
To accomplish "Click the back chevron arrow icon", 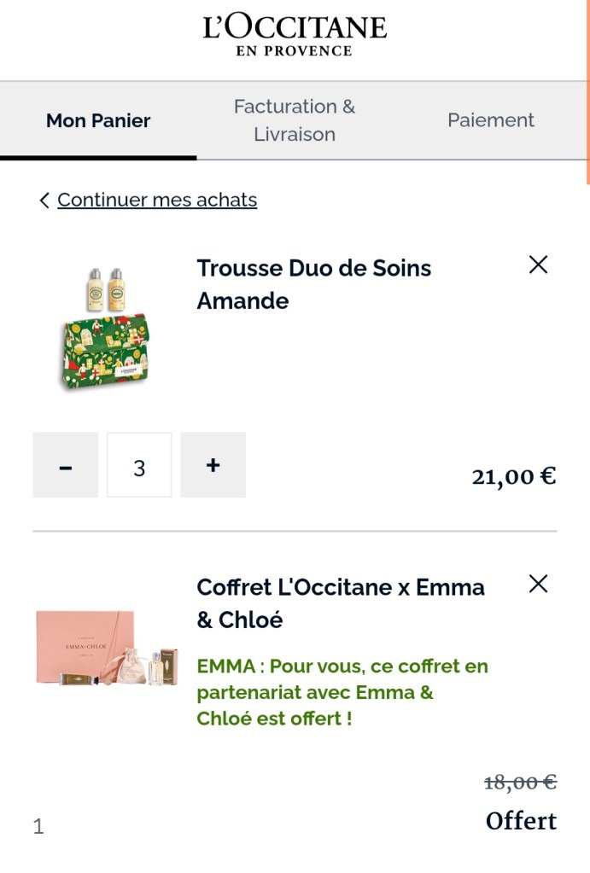I will pyautogui.click(x=44, y=201).
